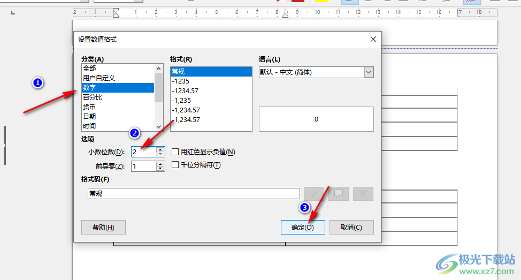
Task: Click the 小数位数 input field
Action: click(x=143, y=152)
